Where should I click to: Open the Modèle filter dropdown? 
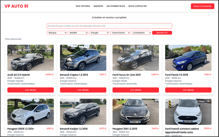pos(78,33)
